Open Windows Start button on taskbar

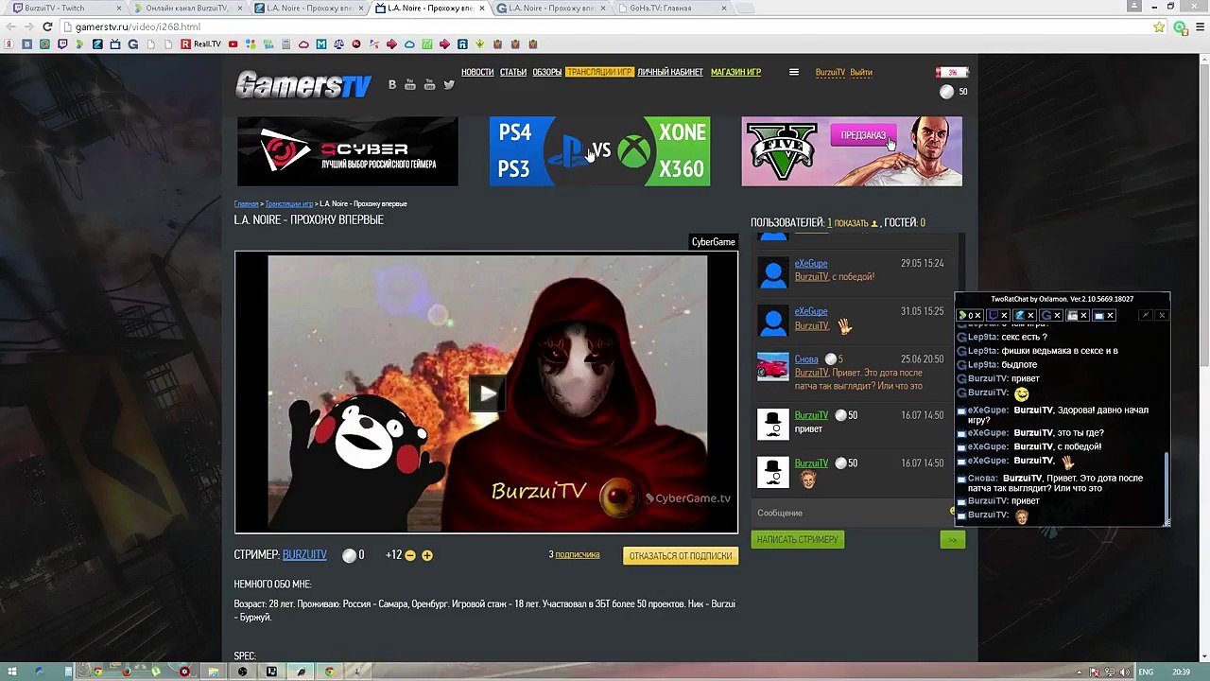pos(11,672)
